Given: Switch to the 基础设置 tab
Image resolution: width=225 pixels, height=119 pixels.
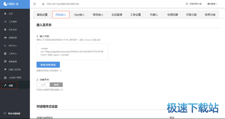Looking at the screenshot, I should pyautogui.click(x=42, y=14).
